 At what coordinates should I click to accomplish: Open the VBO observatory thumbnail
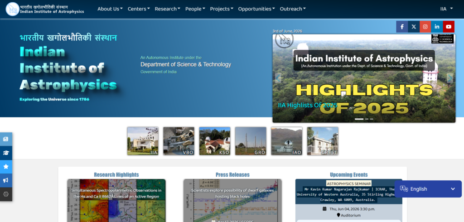point(179,141)
